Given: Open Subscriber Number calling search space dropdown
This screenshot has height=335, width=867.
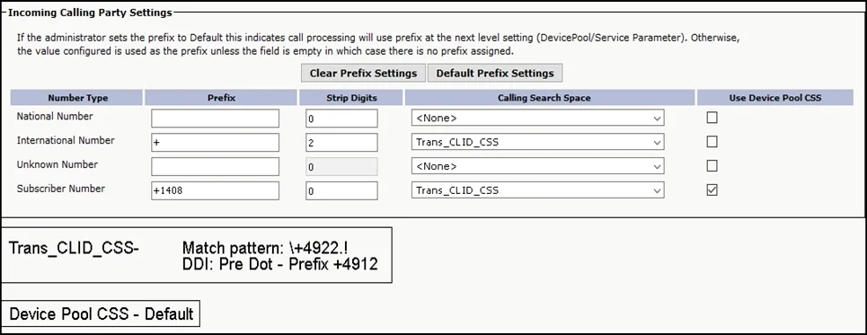Looking at the screenshot, I should (537, 190).
